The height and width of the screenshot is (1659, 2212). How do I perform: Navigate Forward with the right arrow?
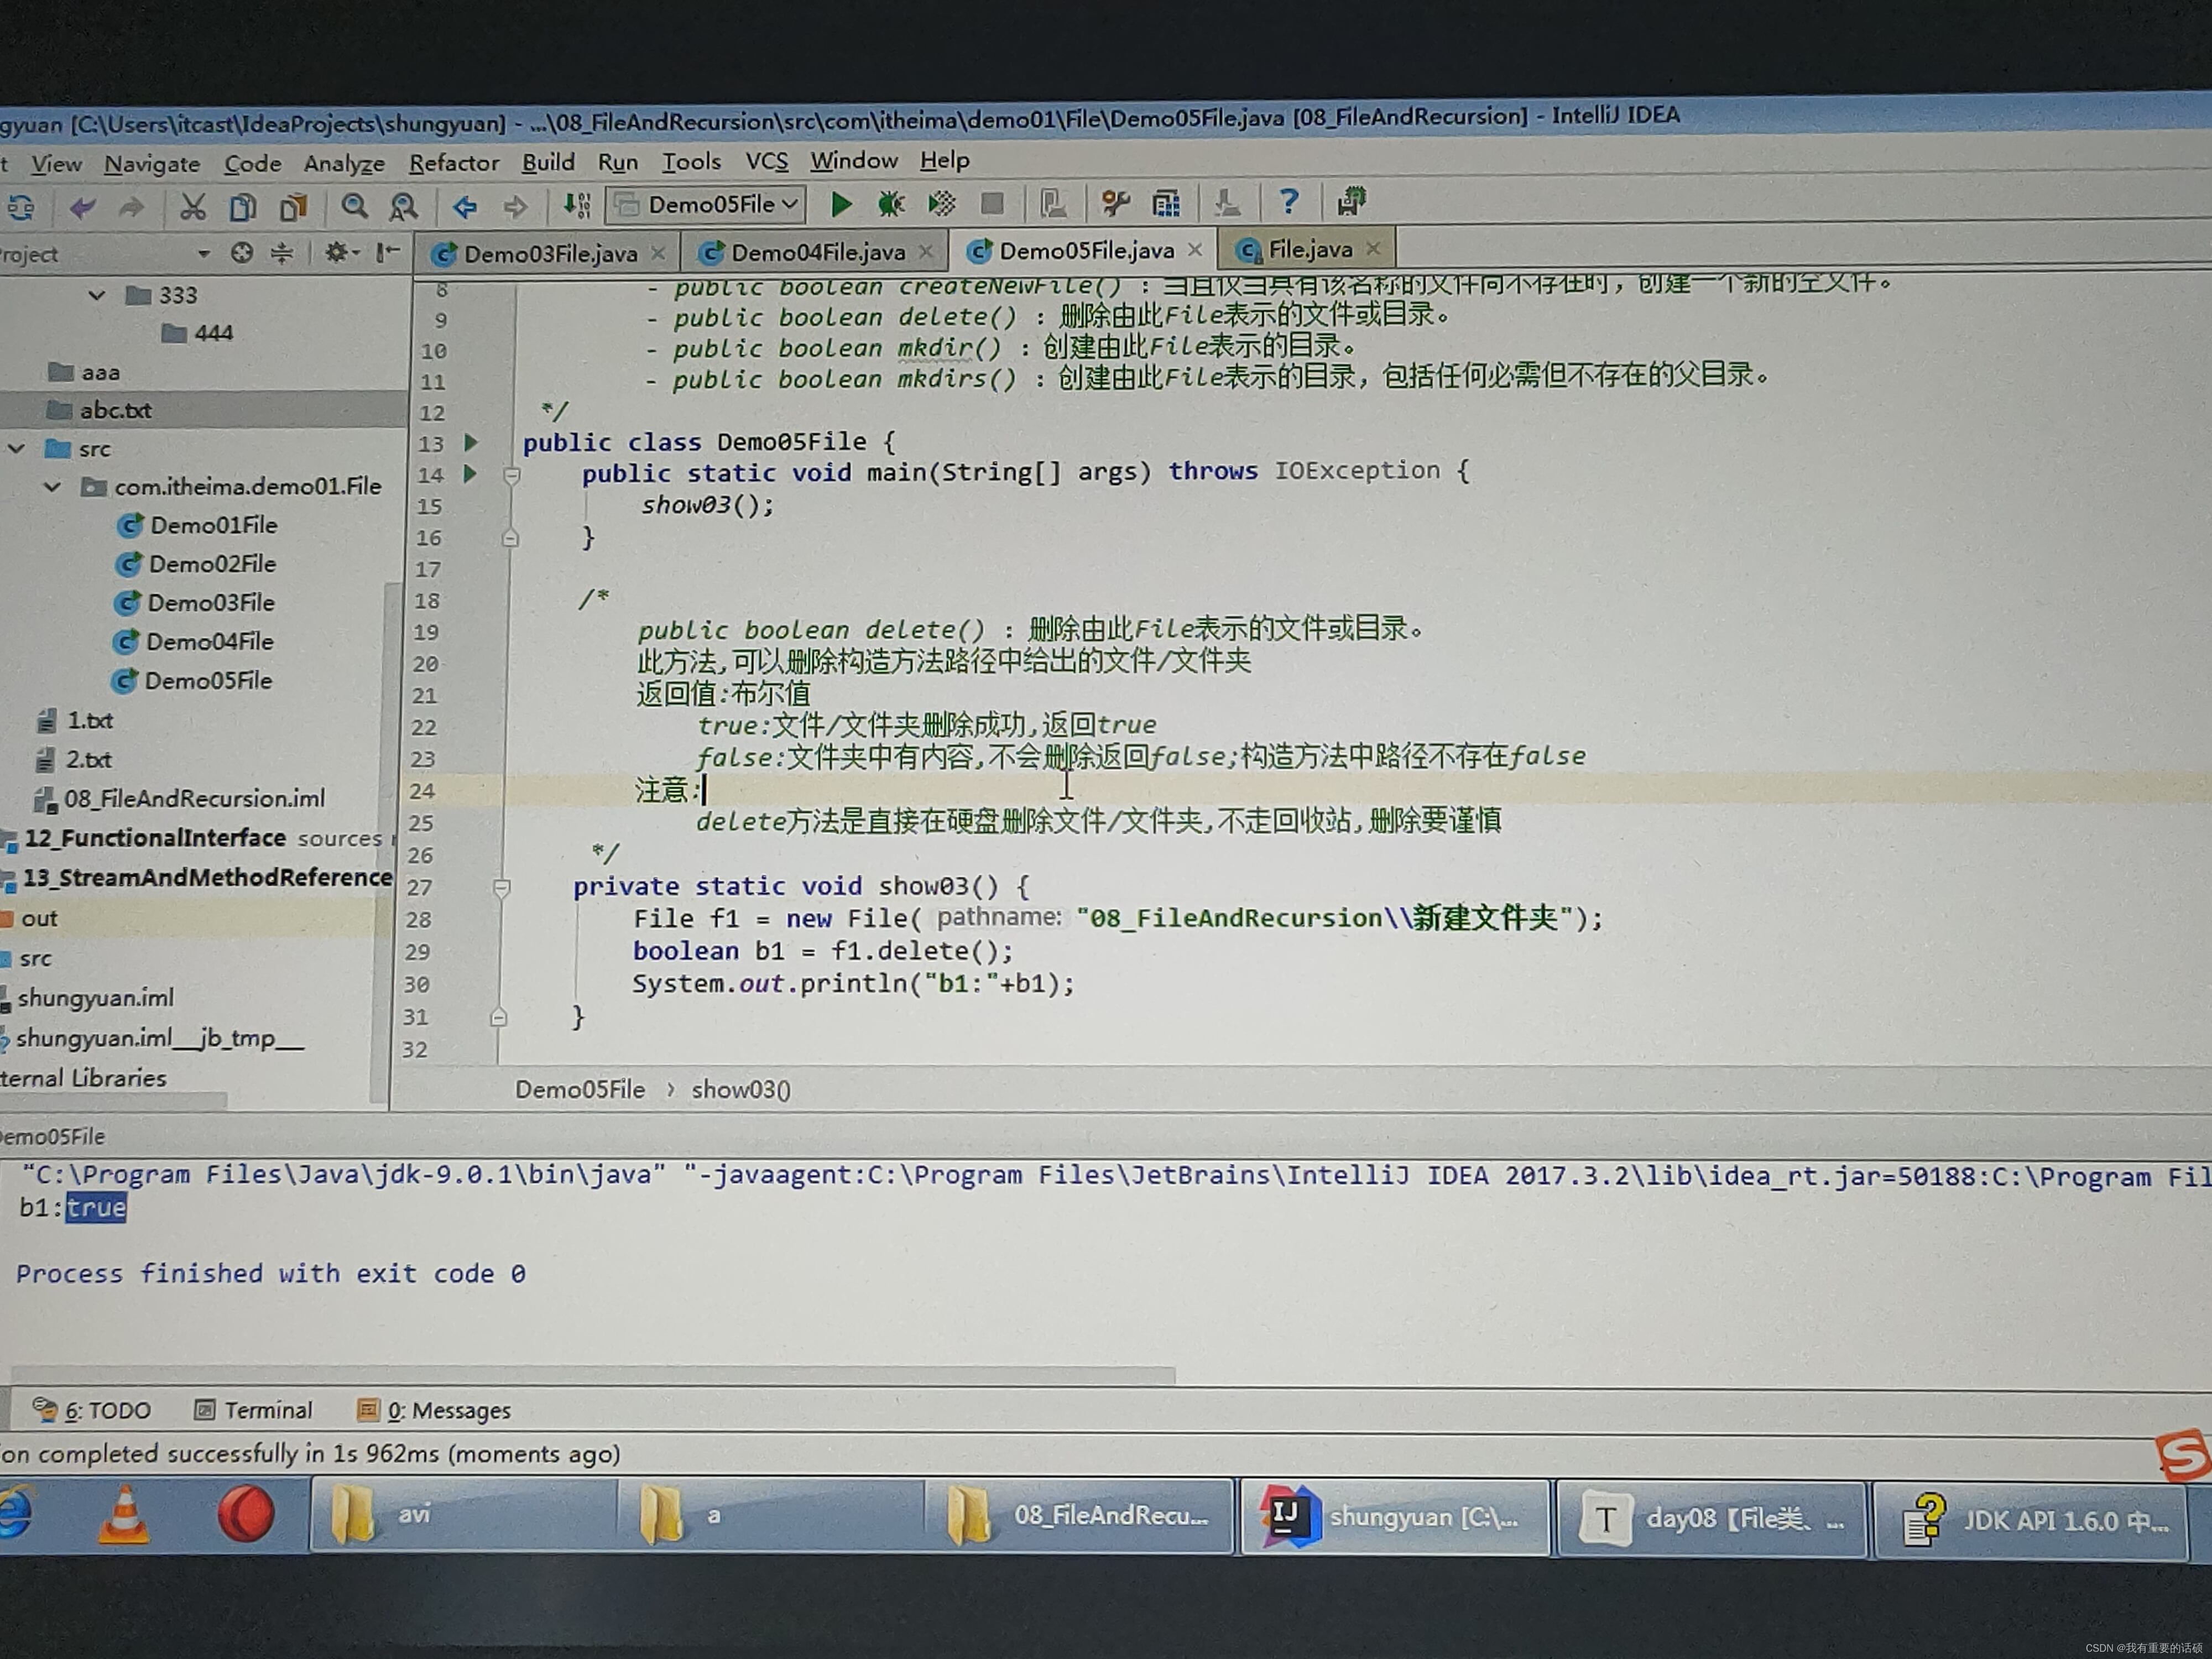[x=515, y=206]
